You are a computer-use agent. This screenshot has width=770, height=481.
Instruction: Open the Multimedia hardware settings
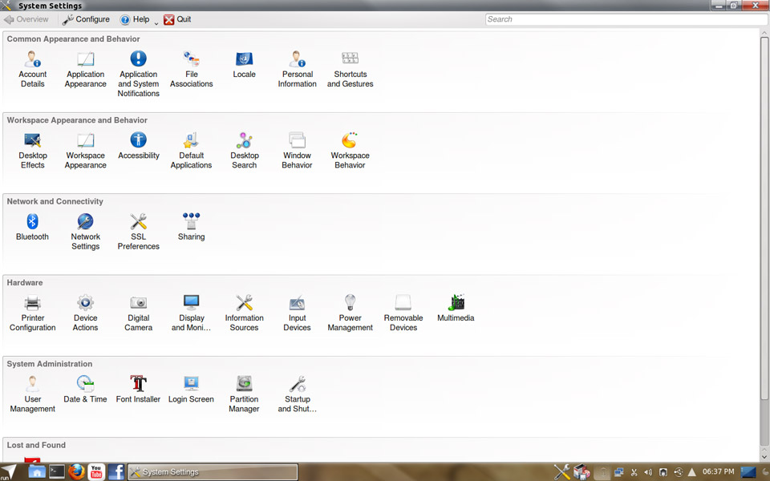pos(456,308)
